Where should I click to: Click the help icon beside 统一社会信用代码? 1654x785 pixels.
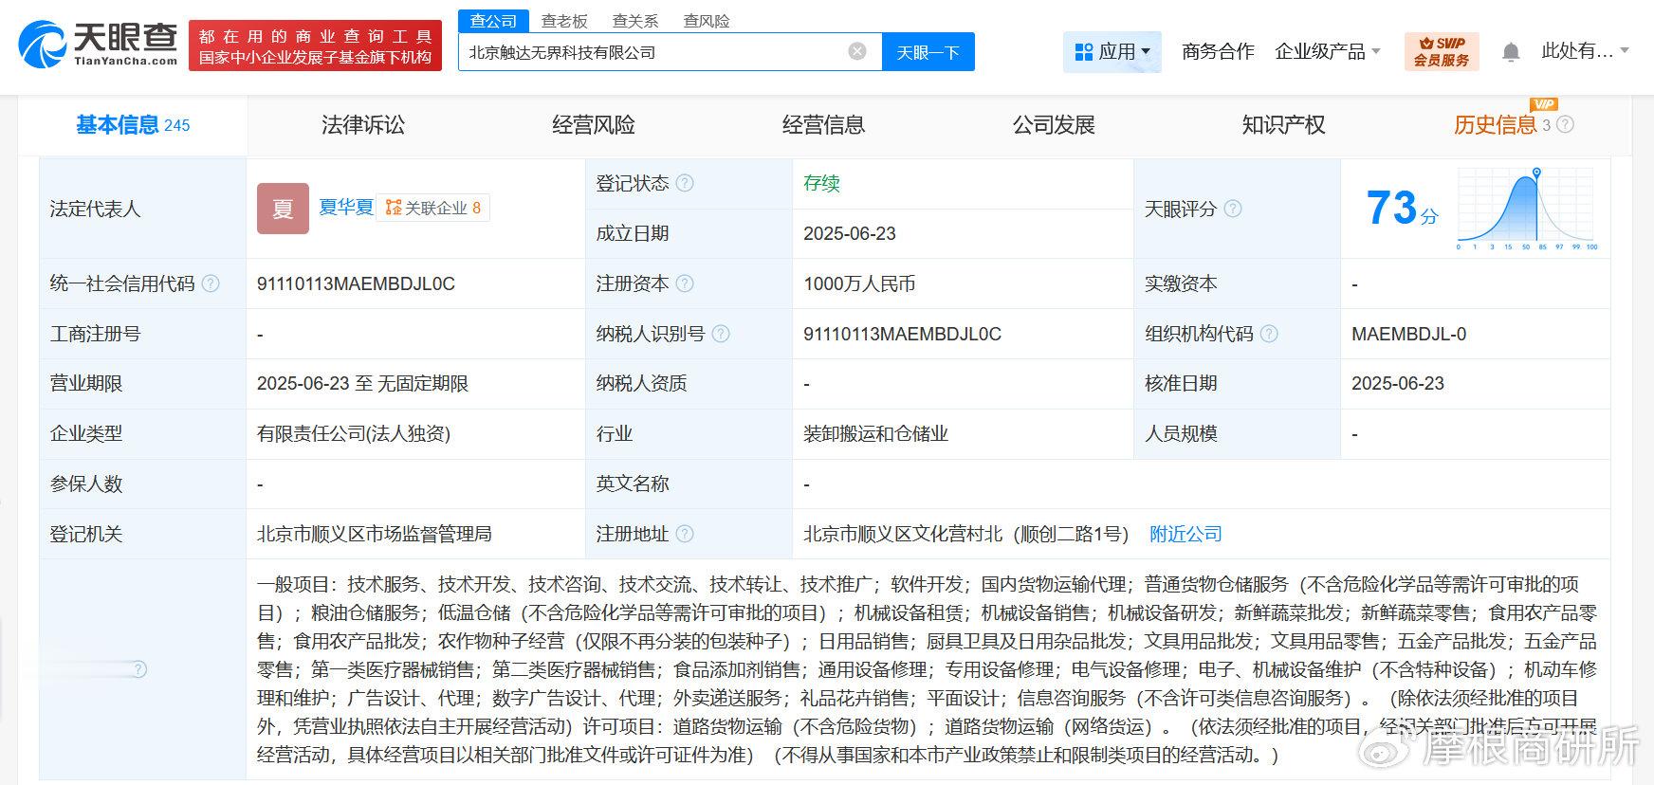coord(211,283)
